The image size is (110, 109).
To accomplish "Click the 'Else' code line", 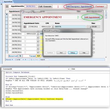I will 8,97.
